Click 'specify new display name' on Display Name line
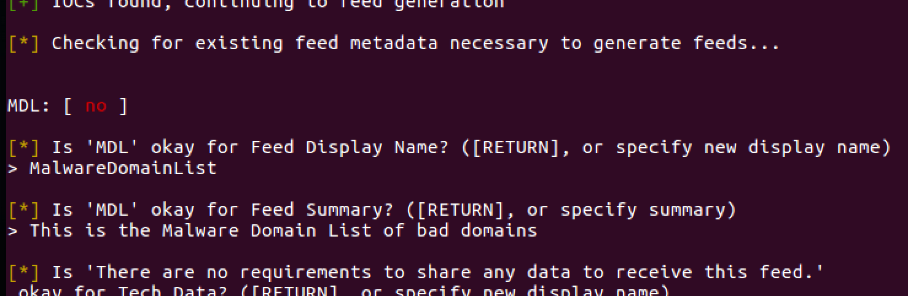 coord(748,148)
